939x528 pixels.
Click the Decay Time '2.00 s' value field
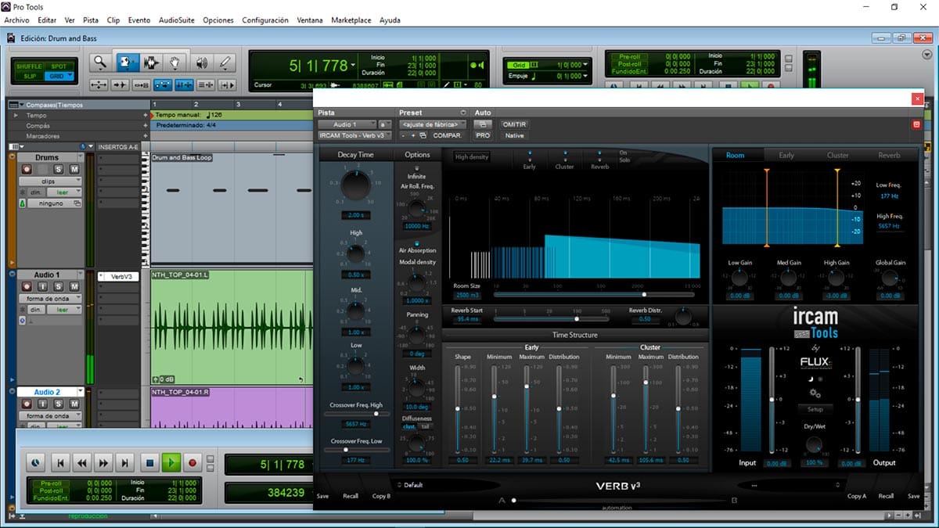tap(354, 215)
